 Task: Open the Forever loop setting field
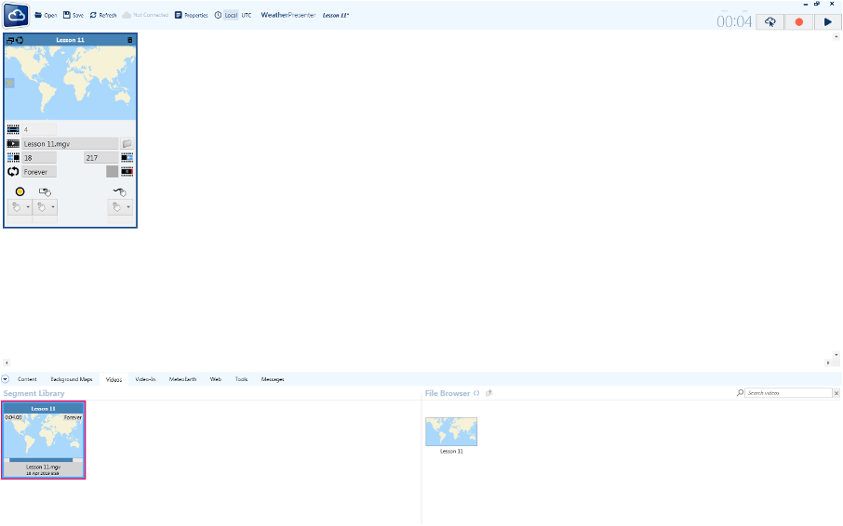[x=39, y=172]
